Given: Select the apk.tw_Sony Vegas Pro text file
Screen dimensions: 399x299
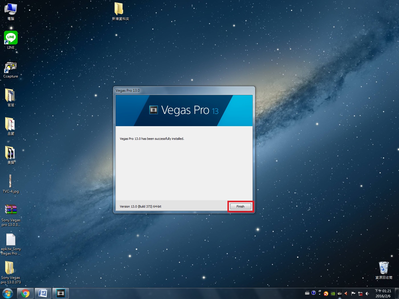Looking at the screenshot, I should [11, 244].
